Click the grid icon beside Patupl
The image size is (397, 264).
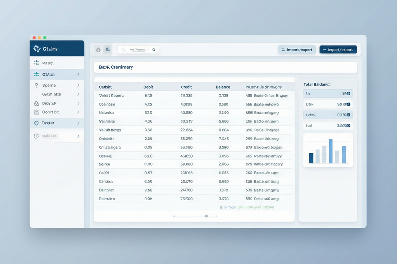[36, 63]
